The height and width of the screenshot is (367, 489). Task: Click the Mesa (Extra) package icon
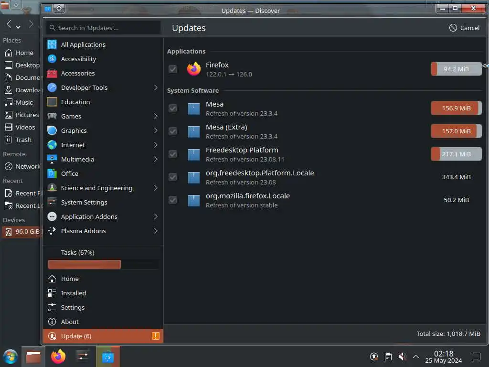click(194, 131)
